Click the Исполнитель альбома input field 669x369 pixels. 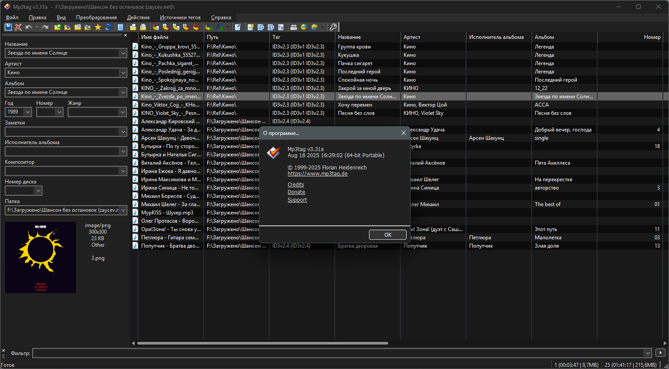click(62, 151)
